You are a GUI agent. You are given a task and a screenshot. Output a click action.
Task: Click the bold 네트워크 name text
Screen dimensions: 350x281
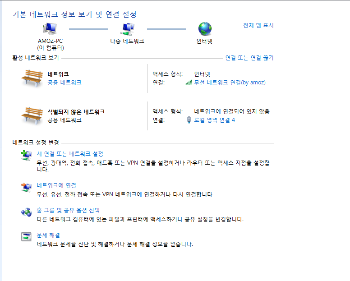tap(58, 74)
